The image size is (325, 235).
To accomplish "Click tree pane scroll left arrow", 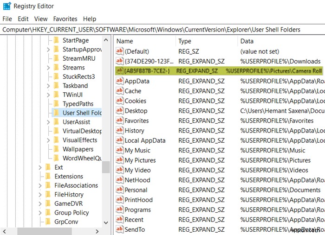I will [x=4, y=231].
